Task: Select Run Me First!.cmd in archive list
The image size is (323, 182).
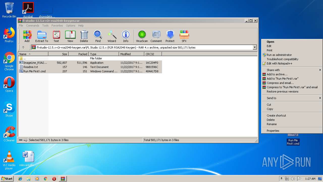Action: (90, 71)
